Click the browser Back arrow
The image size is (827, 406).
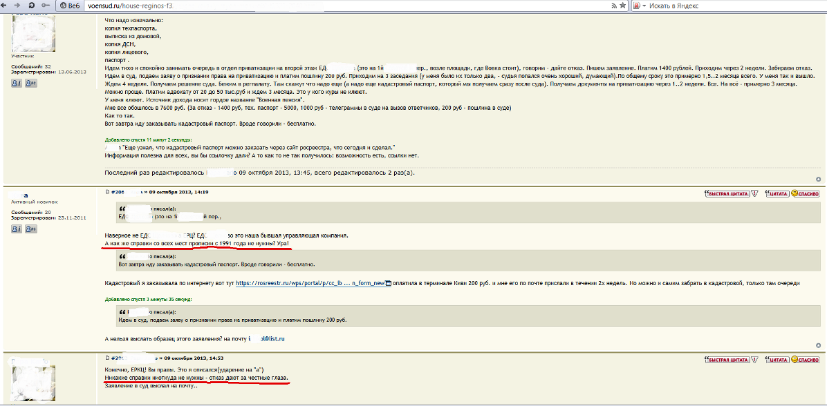point(6,6)
